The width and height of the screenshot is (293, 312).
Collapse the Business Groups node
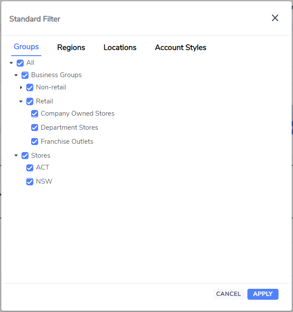tap(16, 75)
